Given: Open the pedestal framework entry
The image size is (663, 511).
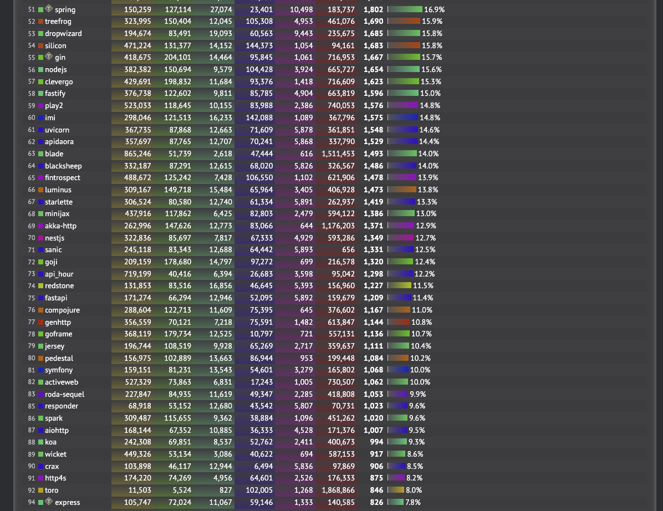Looking at the screenshot, I should tap(59, 359).
